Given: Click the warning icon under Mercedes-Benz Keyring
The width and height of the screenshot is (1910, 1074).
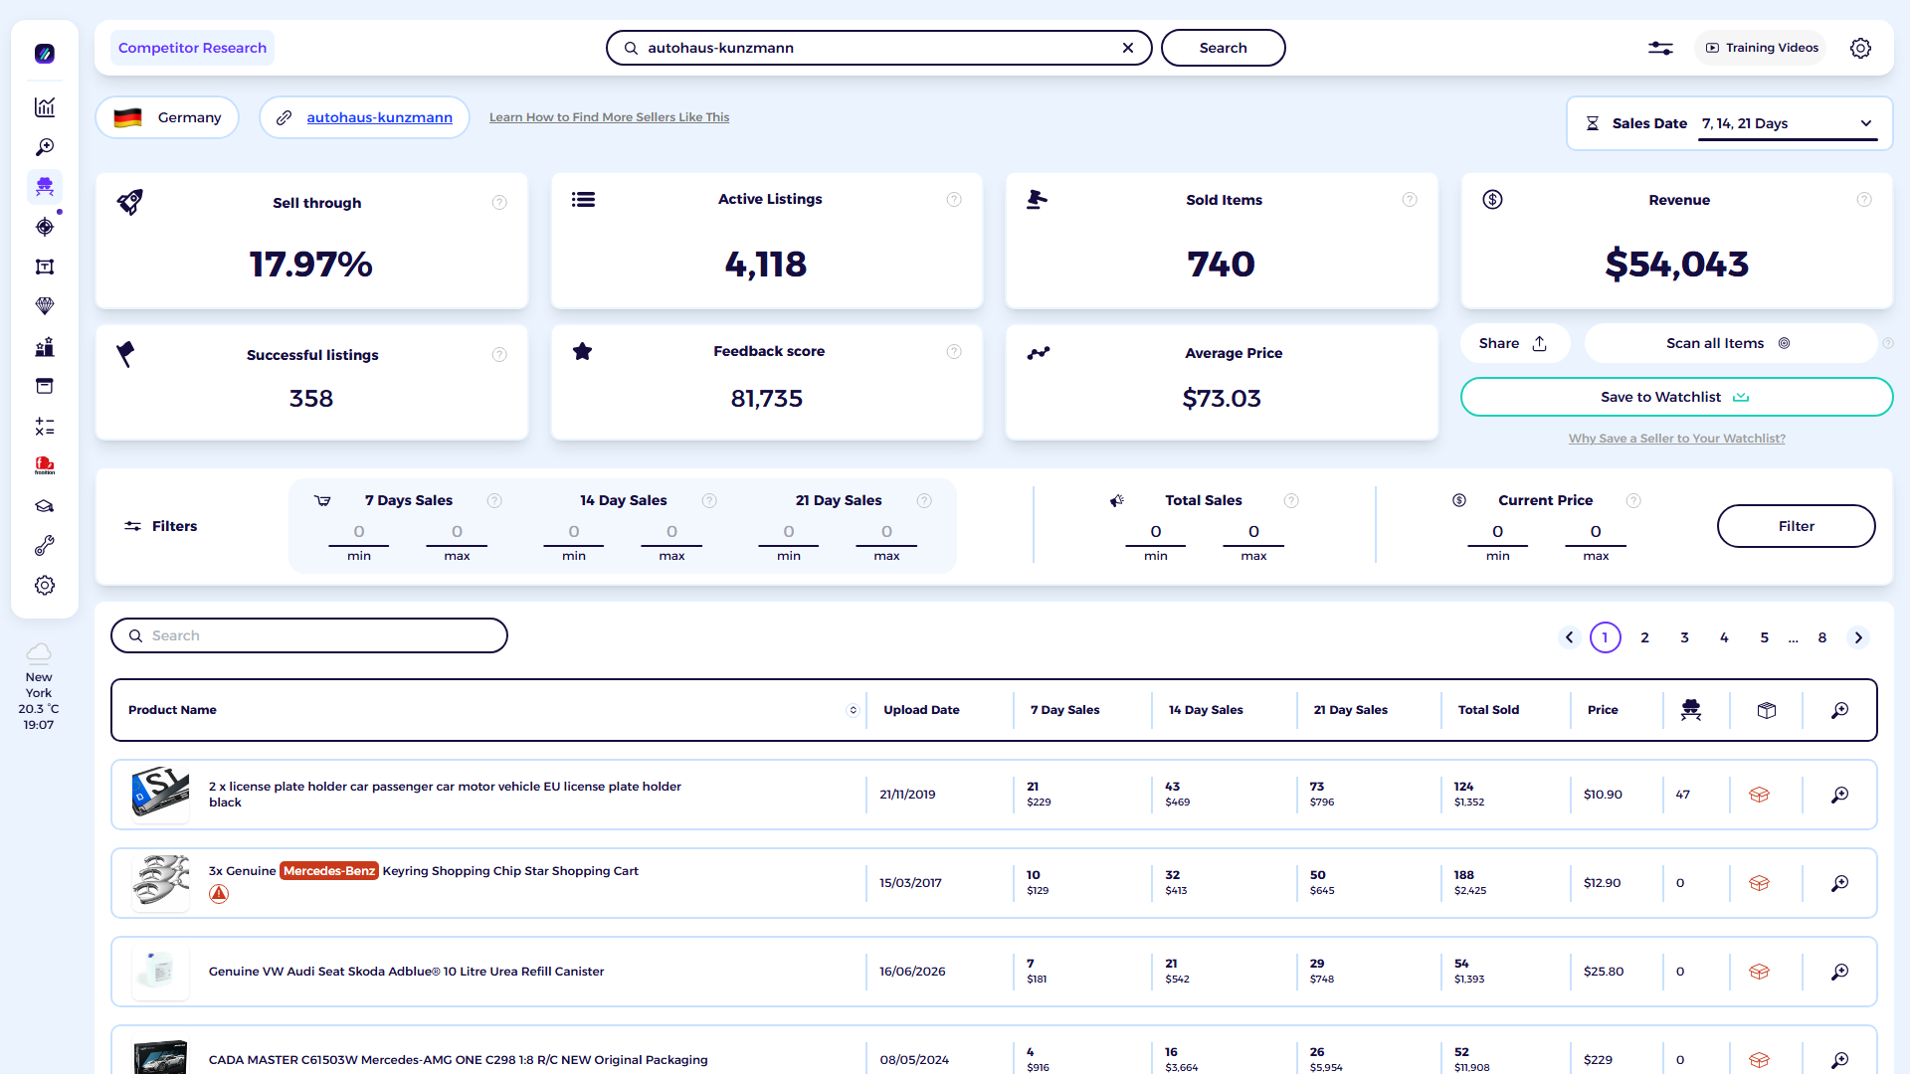Looking at the screenshot, I should point(219,894).
